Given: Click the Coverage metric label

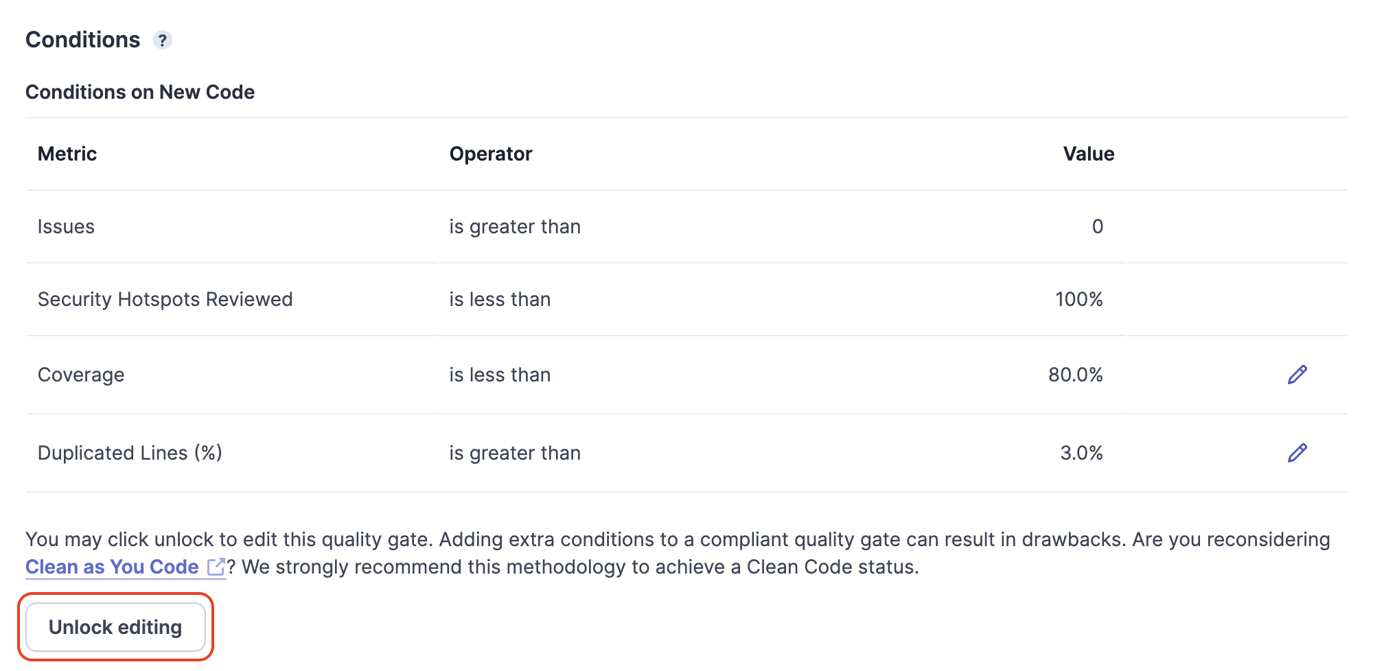Looking at the screenshot, I should 80,375.
